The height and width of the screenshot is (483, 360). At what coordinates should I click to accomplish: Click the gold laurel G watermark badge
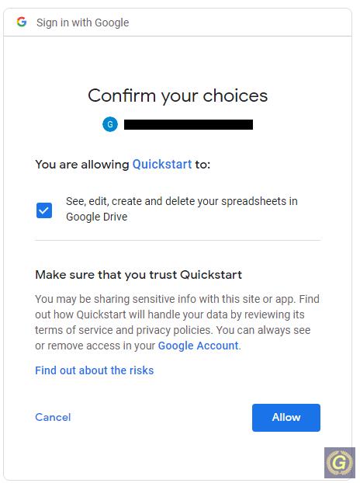coord(339,463)
